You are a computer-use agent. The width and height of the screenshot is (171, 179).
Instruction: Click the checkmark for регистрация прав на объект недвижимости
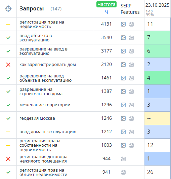point(8,172)
